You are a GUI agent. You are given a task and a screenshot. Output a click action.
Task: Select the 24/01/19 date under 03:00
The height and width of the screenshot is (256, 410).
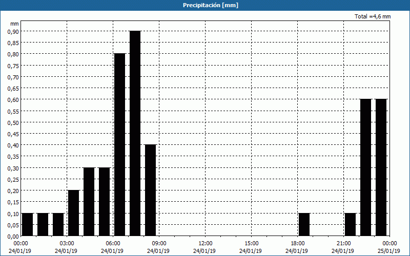pos(66,251)
